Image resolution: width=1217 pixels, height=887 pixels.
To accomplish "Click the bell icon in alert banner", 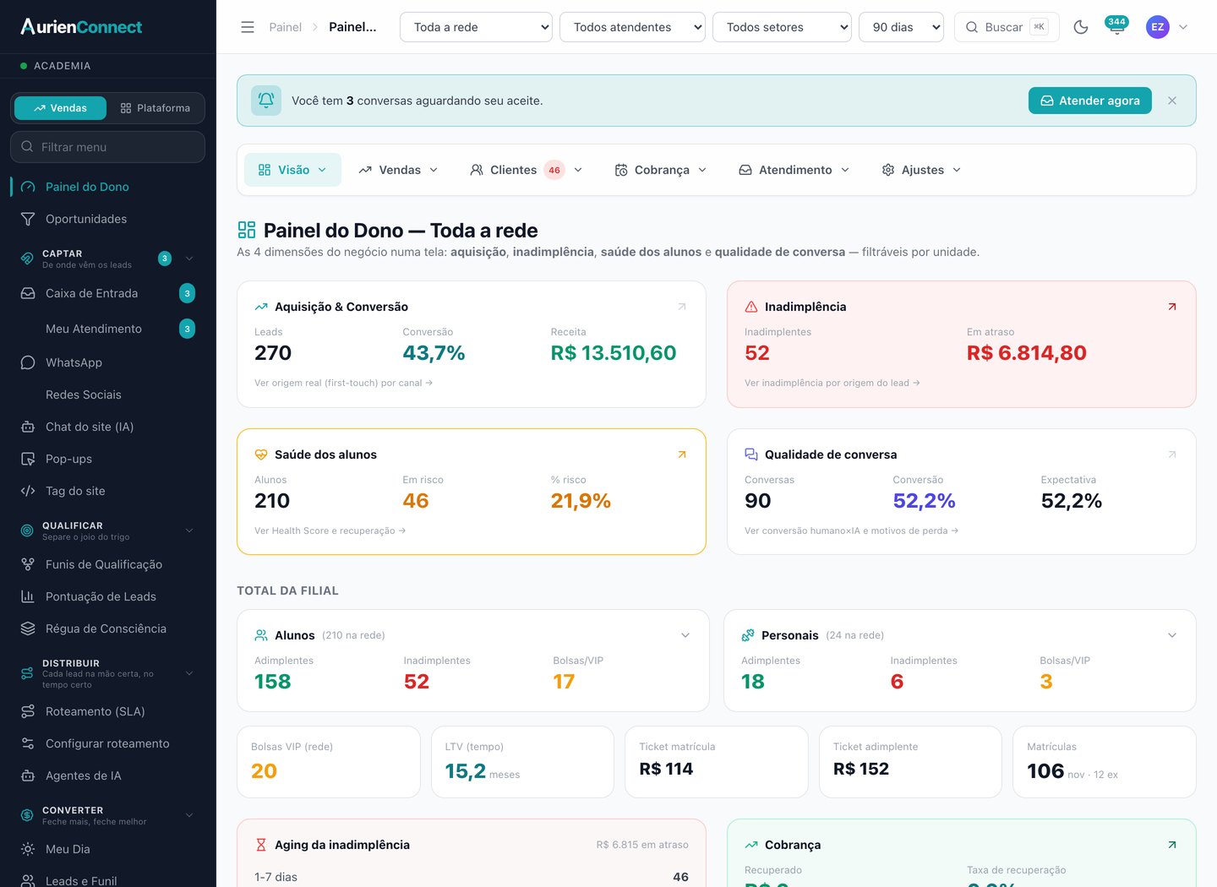I will (266, 101).
